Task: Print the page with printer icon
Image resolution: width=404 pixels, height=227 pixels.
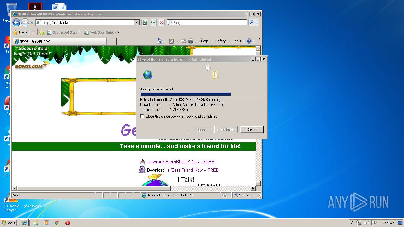Action: [191, 41]
